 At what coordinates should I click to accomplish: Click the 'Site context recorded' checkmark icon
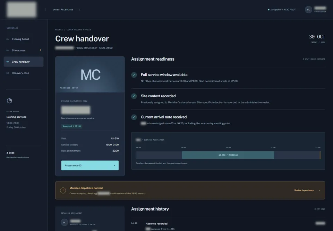pyautogui.click(x=134, y=96)
